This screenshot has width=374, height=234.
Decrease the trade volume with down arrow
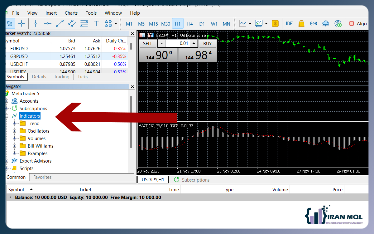[162, 44]
